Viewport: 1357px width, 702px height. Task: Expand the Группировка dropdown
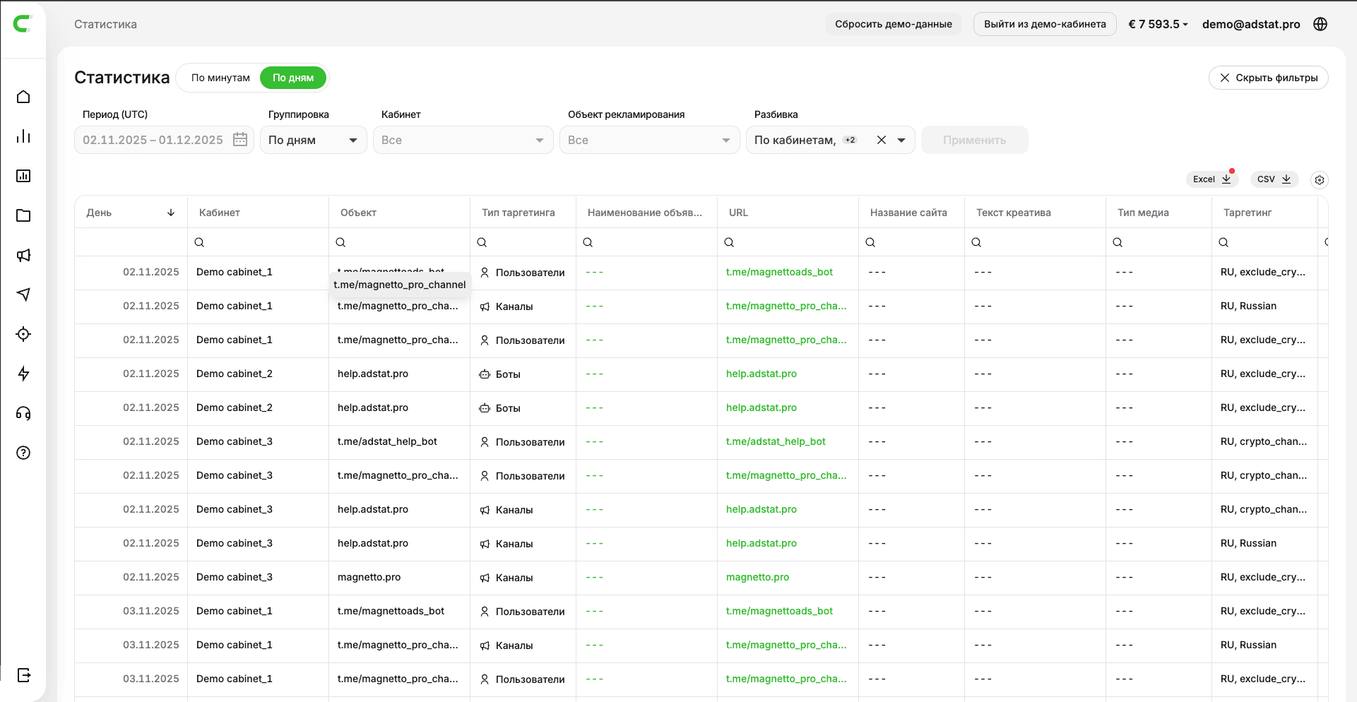coord(313,140)
